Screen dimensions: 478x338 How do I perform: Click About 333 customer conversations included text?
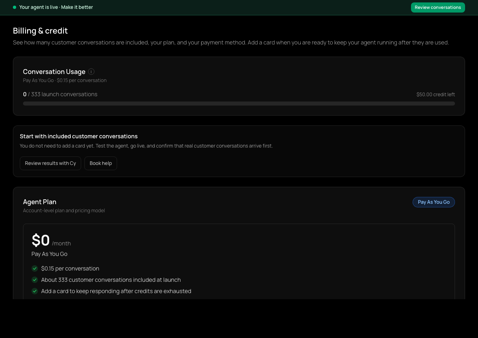111,280
